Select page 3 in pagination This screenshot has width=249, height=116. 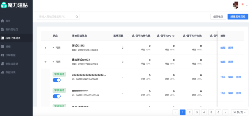(197, 112)
